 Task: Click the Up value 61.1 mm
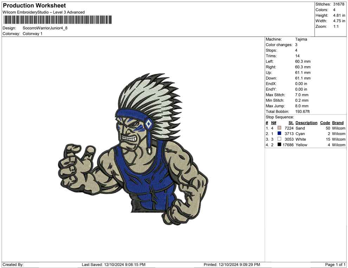[303, 72]
